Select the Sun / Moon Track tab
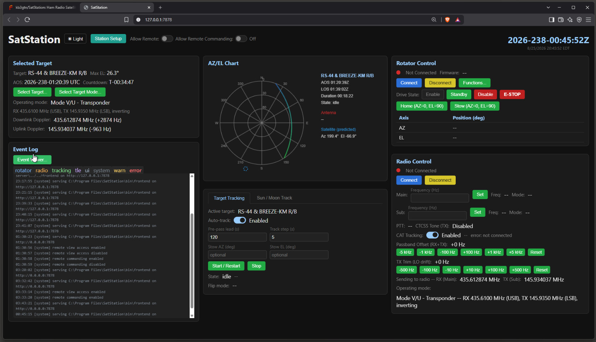This screenshot has width=596, height=342. tap(274, 198)
